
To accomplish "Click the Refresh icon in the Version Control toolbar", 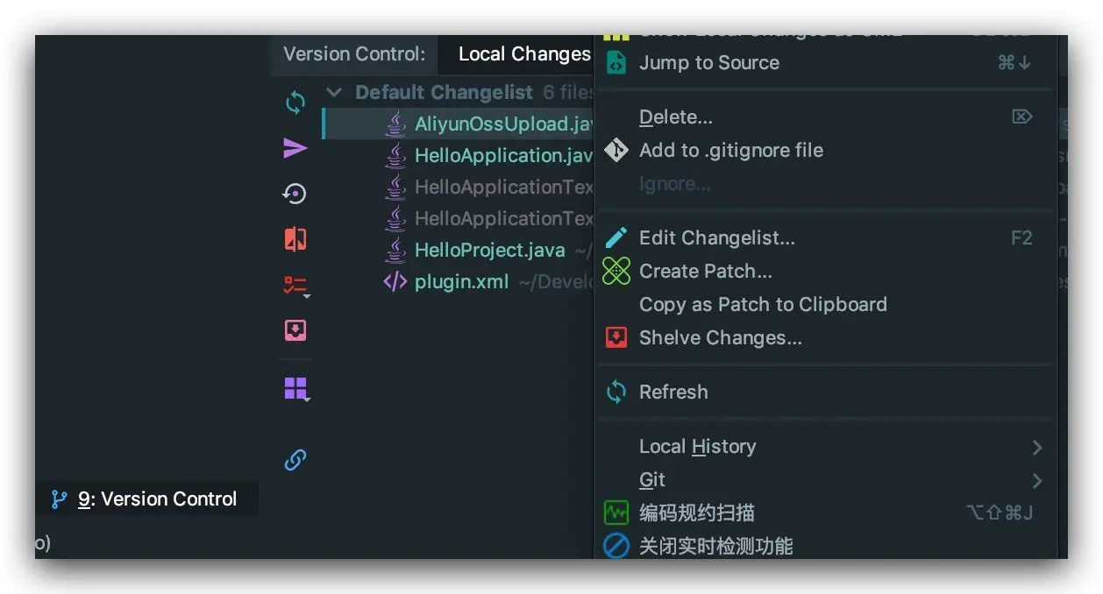I will (x=295, y=103).
